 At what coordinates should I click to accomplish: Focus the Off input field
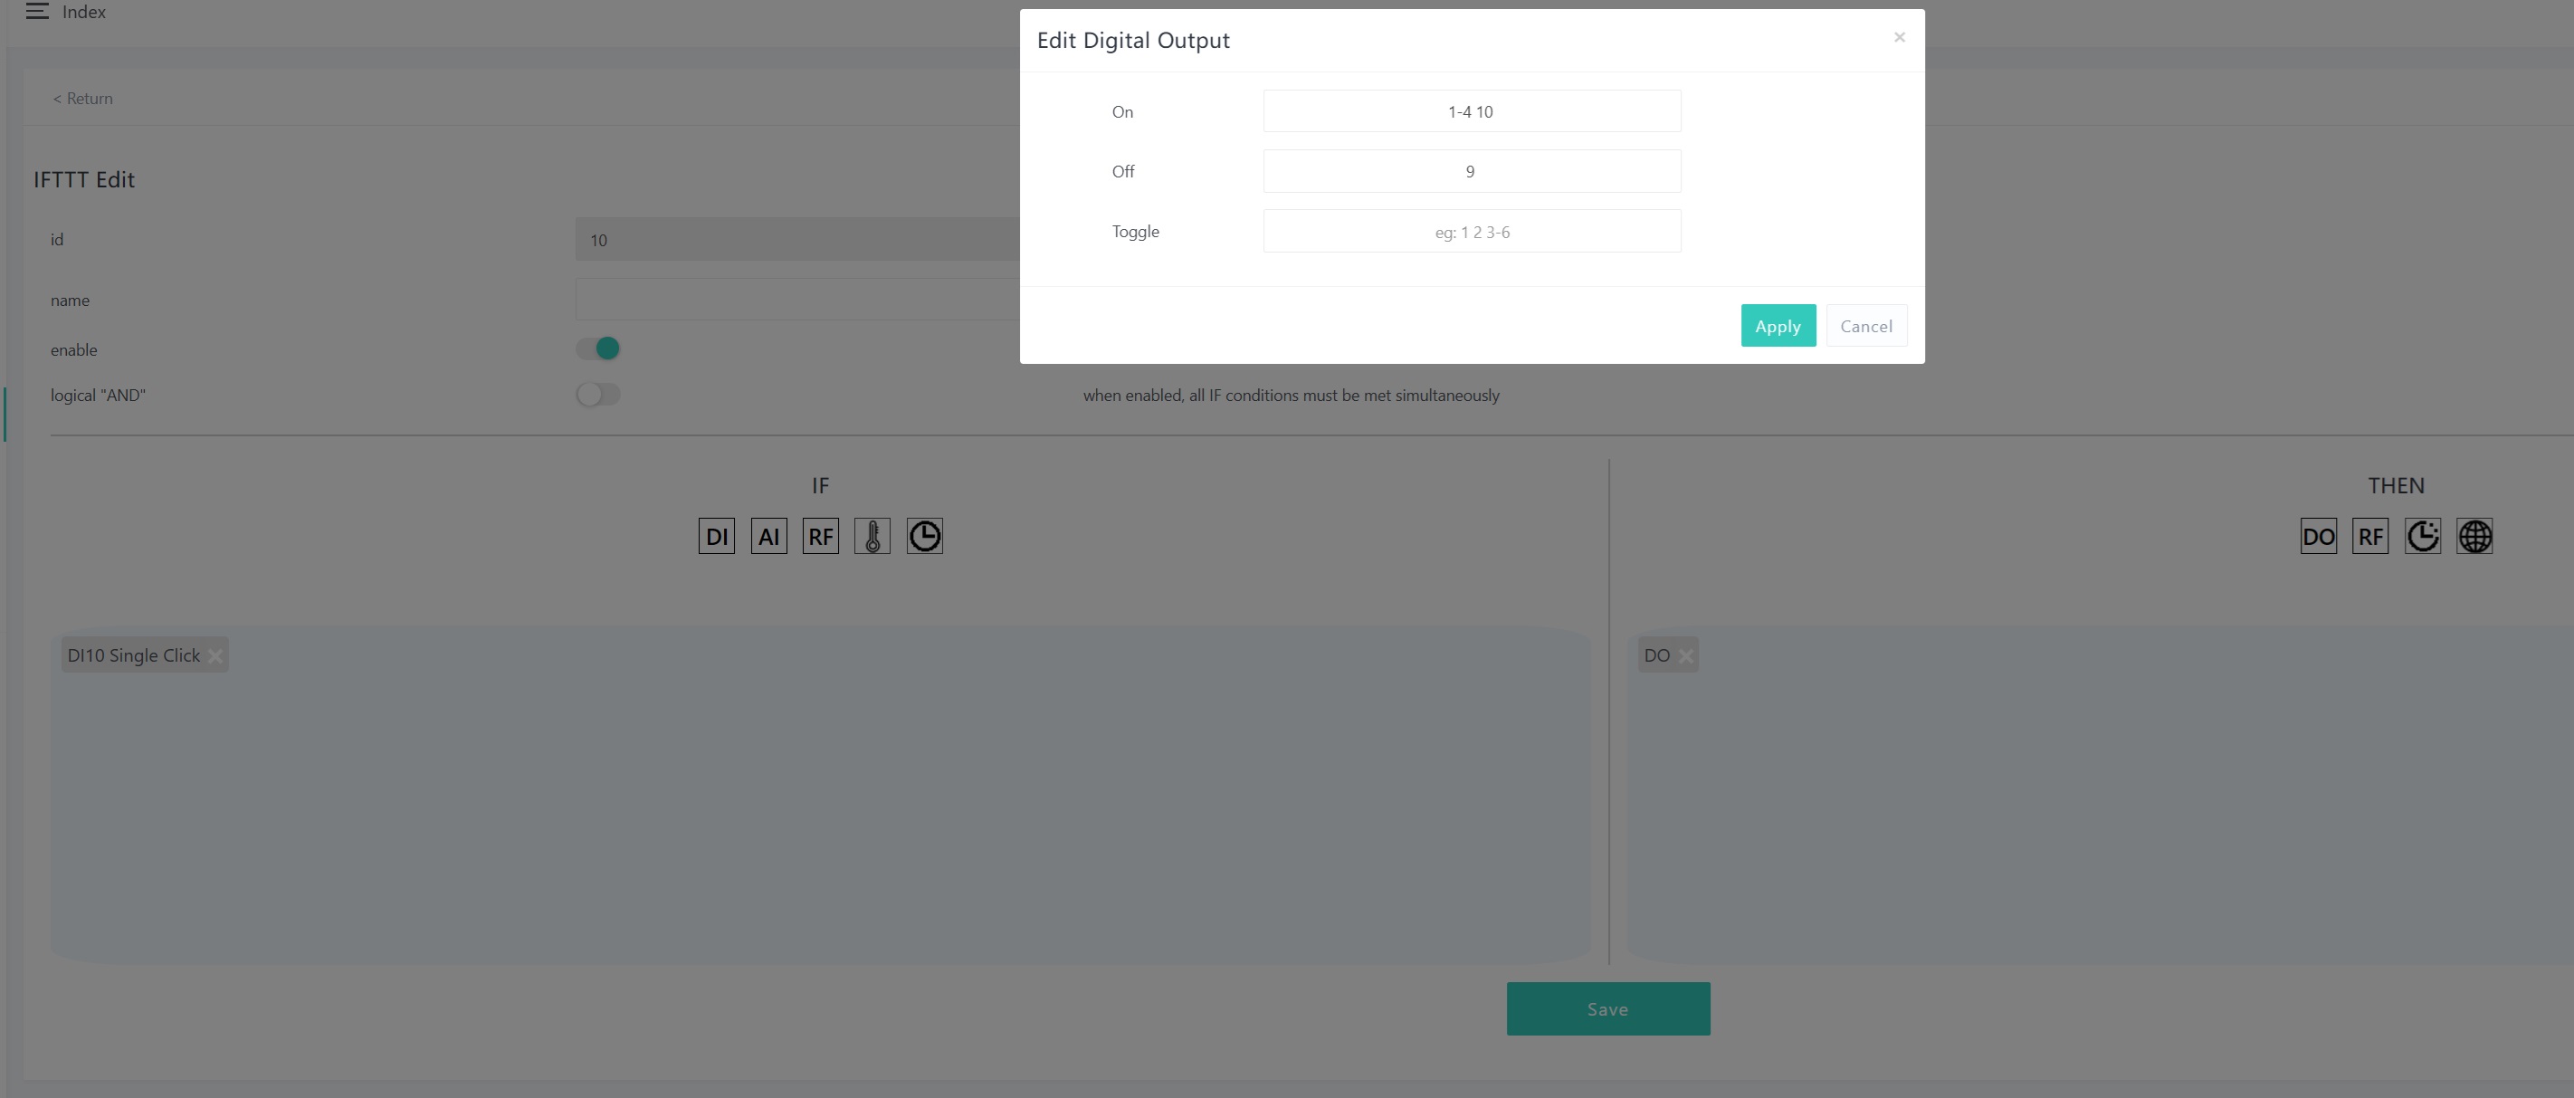pos(1471,172)
